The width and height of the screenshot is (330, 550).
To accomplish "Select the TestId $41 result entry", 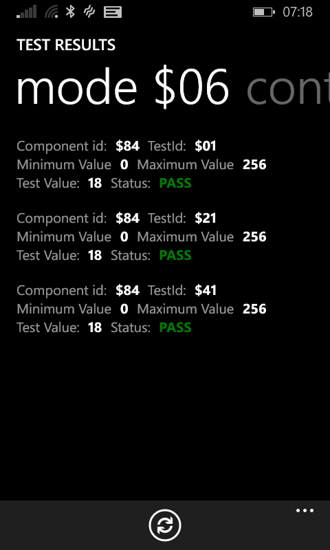I will coord(142,309).
